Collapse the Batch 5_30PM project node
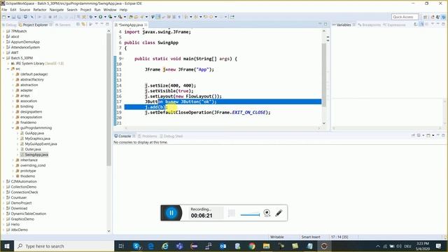The image size is (448, 252). click(x=3, y=58)
